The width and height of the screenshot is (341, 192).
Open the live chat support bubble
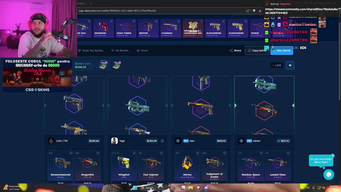[329, 175]
